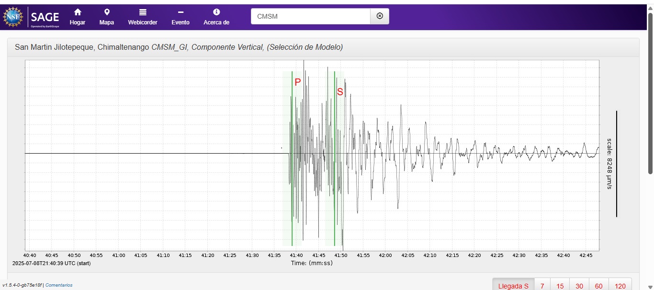The height and width of the screenshot is (290, 654).
Task: Click the Selección de Modelo text
Action: pyautogui.click(x=305, y=47)
